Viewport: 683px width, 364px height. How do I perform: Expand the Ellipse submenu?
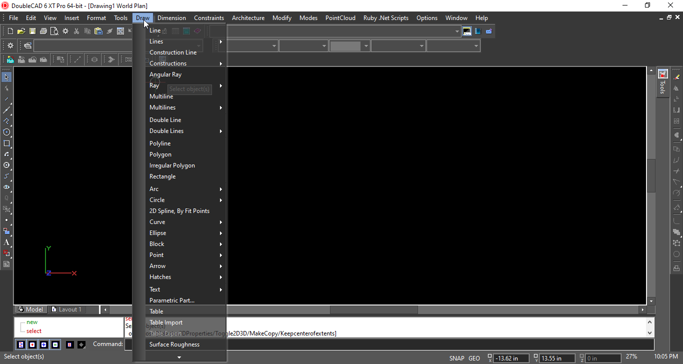[185, 233]
